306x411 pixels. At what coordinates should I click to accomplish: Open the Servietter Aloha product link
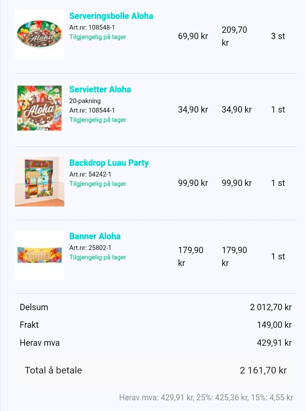(100, 89)
